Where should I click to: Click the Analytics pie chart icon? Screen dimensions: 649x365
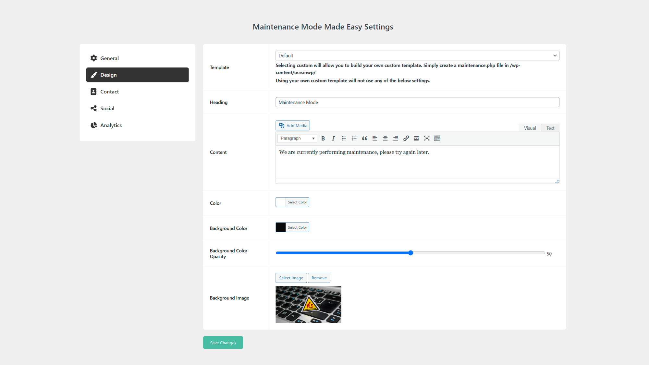tap(94, 125)
